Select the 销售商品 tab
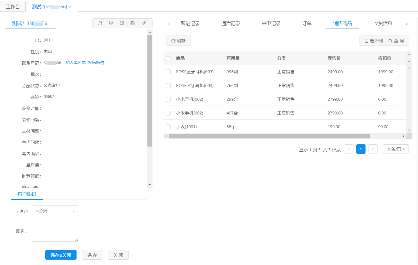 [x=343, y=23]
